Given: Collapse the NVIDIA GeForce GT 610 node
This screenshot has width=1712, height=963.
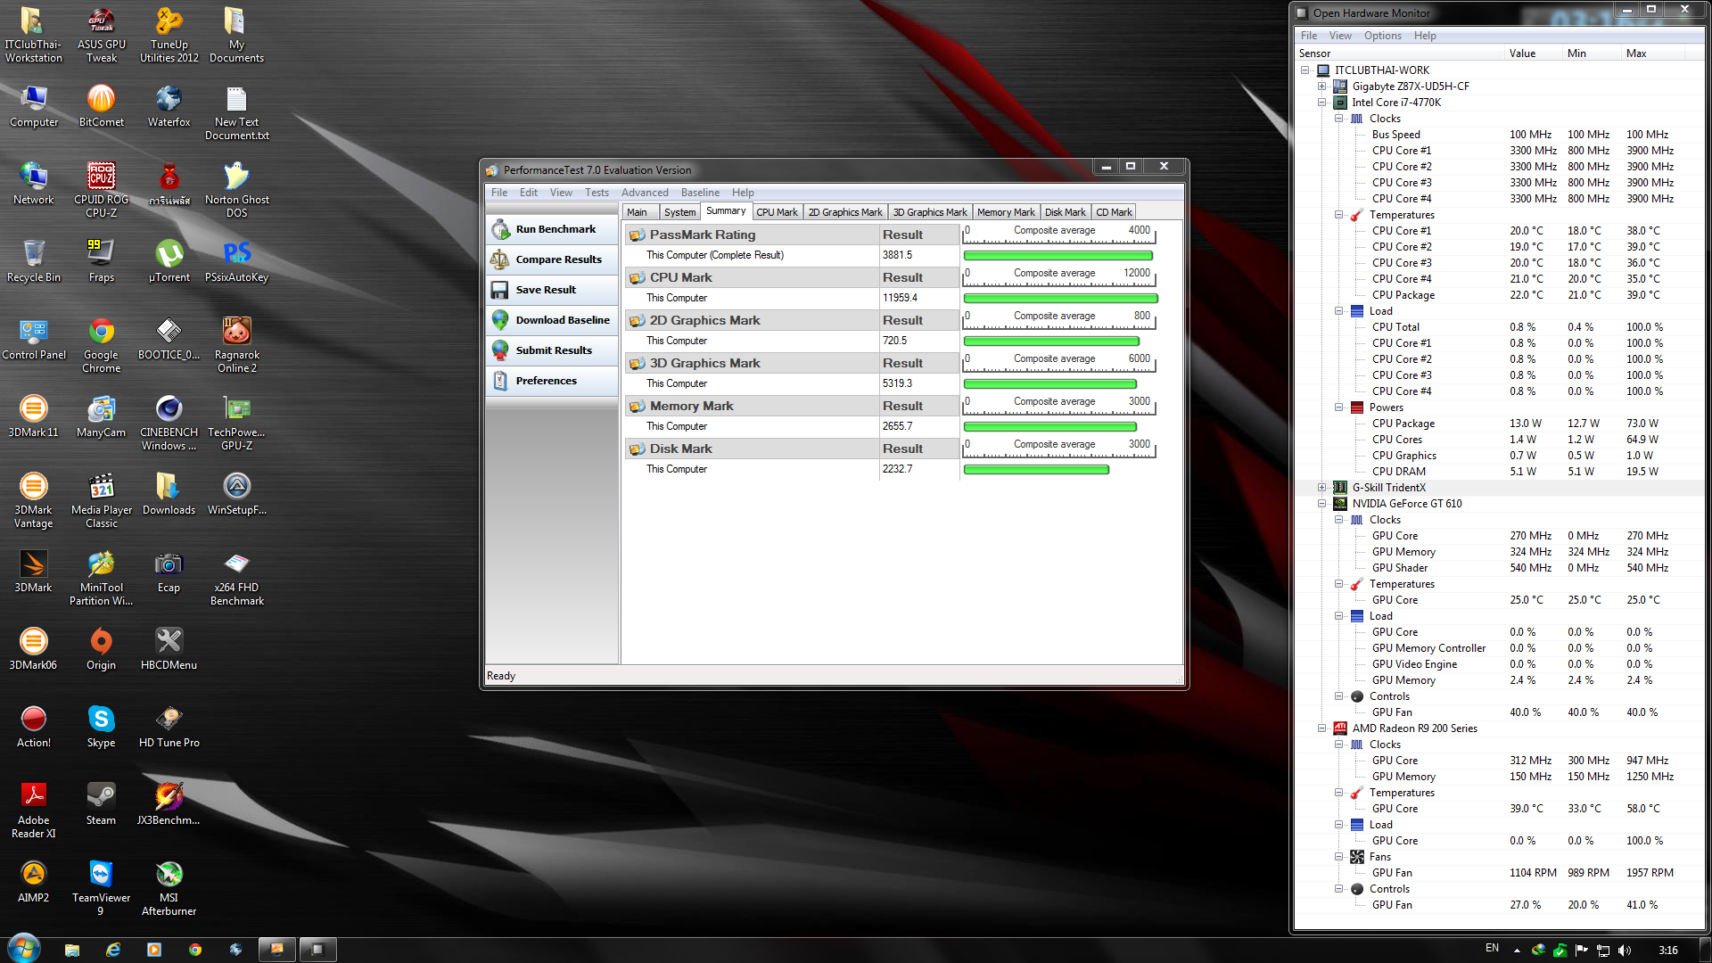Looking at the screenshot, I should coord(1322,504).
